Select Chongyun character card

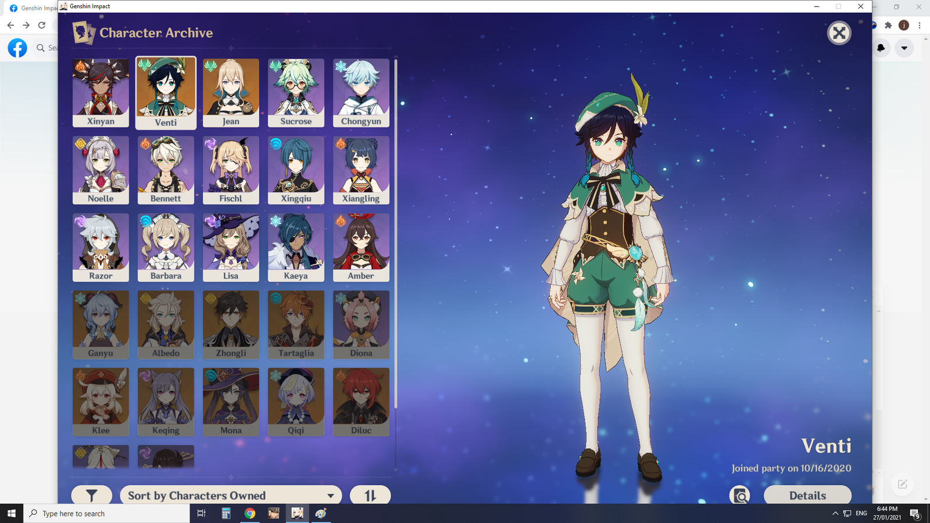(x=361, y=93)
